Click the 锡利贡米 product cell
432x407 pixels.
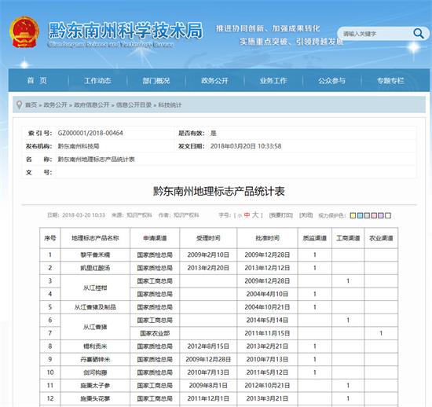(x=95, y=346)
